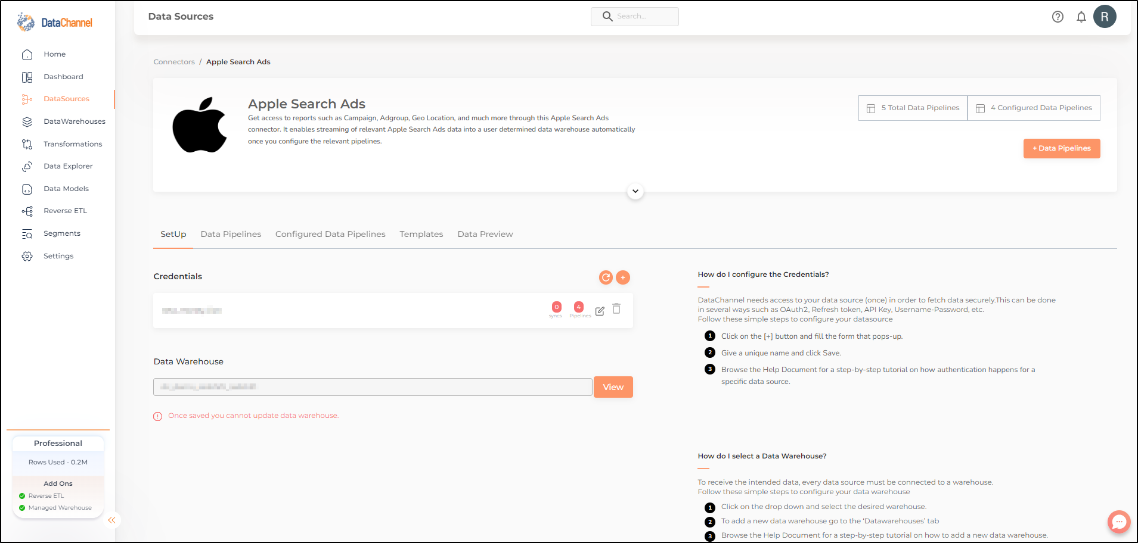Click the Professional plan label
Viewport: 1138px width, 543px height.
pos(58,444)
